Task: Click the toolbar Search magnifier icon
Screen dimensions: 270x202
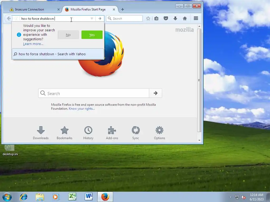Action: point(109,18)
